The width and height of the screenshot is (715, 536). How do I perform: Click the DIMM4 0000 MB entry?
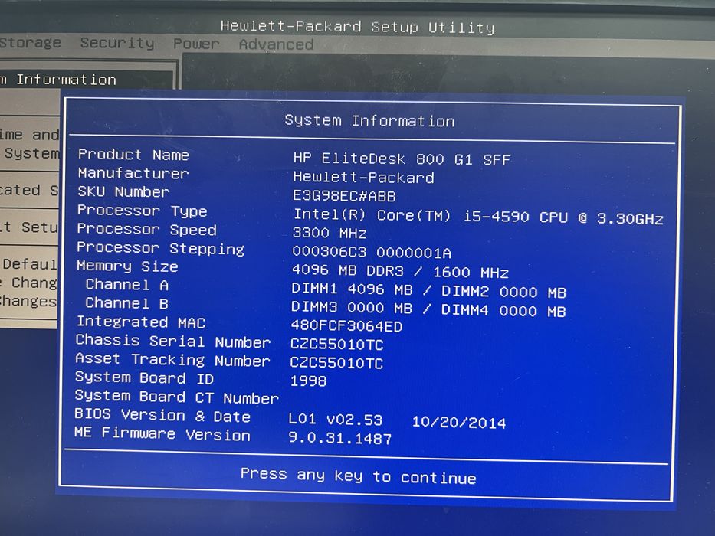503,311
